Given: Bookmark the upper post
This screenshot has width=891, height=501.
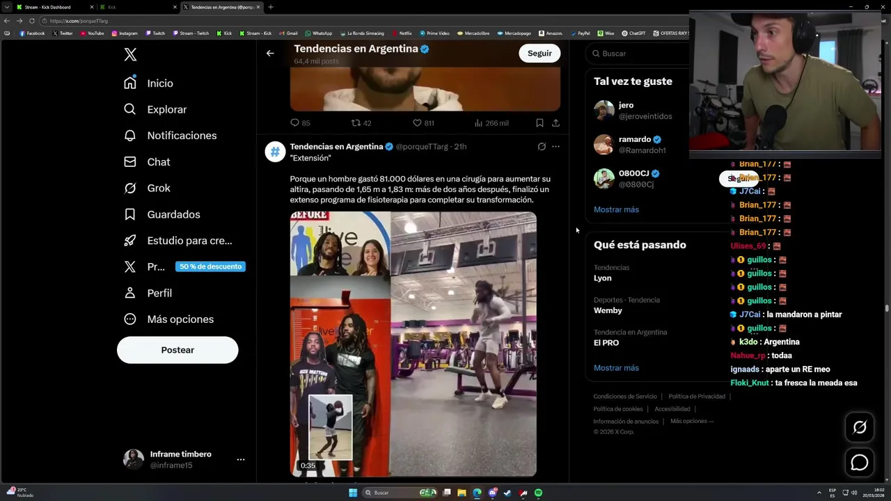Looking at the screenshot, I should pos(539,122).
